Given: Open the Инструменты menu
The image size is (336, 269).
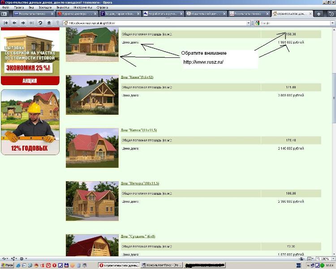Looking at the screenshot, I should coord(83,8).
